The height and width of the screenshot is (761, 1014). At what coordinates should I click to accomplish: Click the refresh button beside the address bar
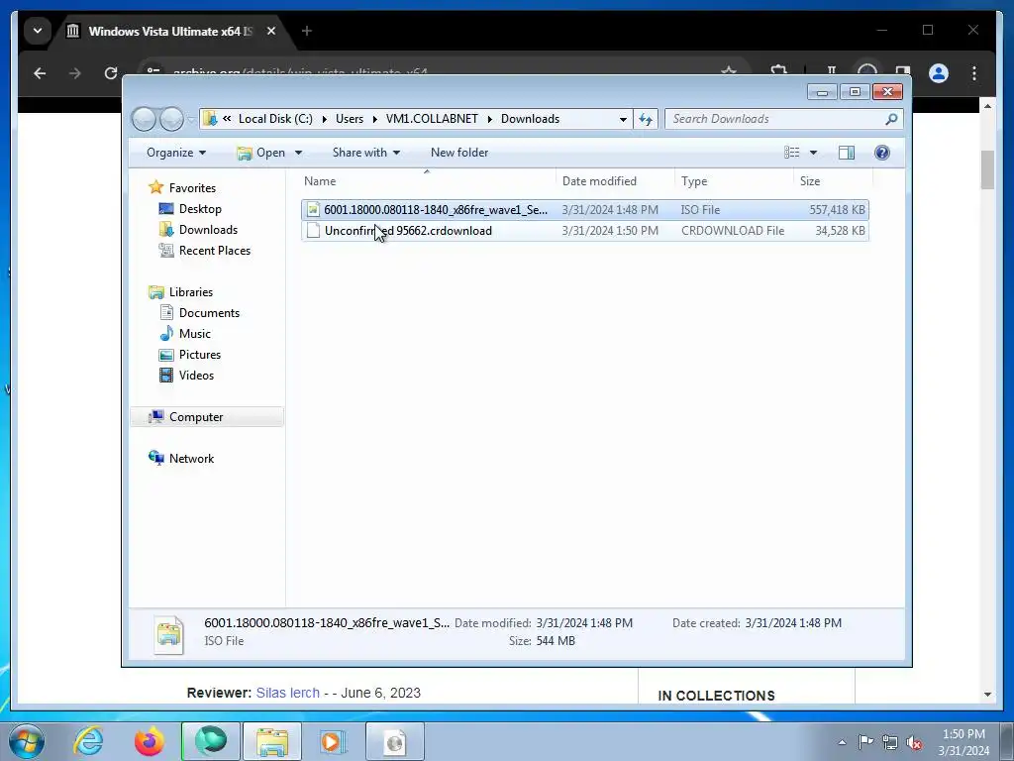click(646, 119)
